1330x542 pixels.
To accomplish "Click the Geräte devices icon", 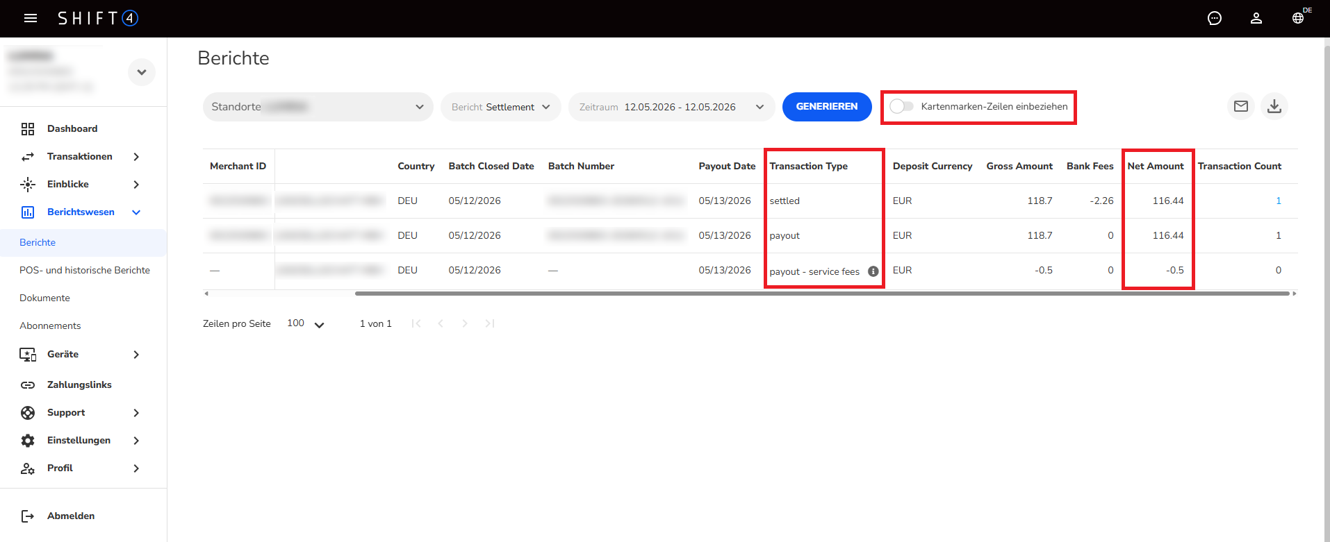I will point(28,355).
